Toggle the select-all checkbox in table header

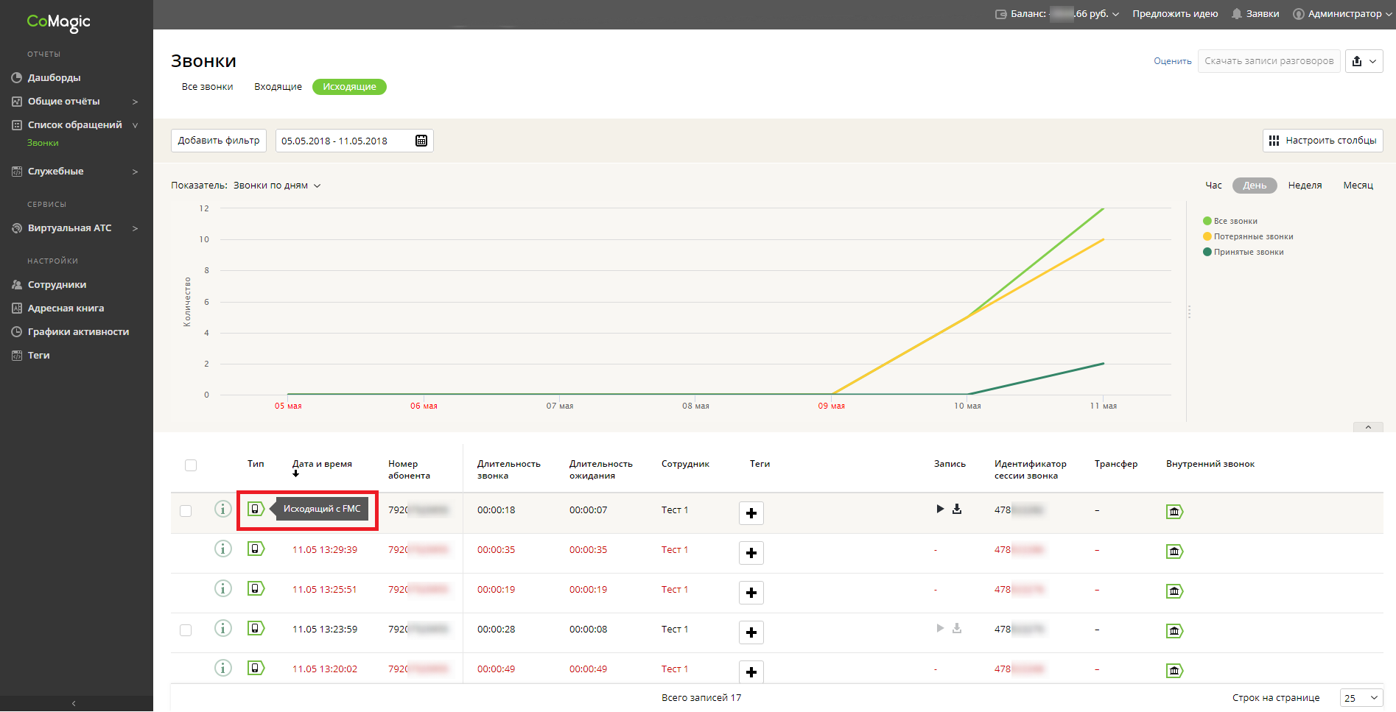(x=191, y=465)
